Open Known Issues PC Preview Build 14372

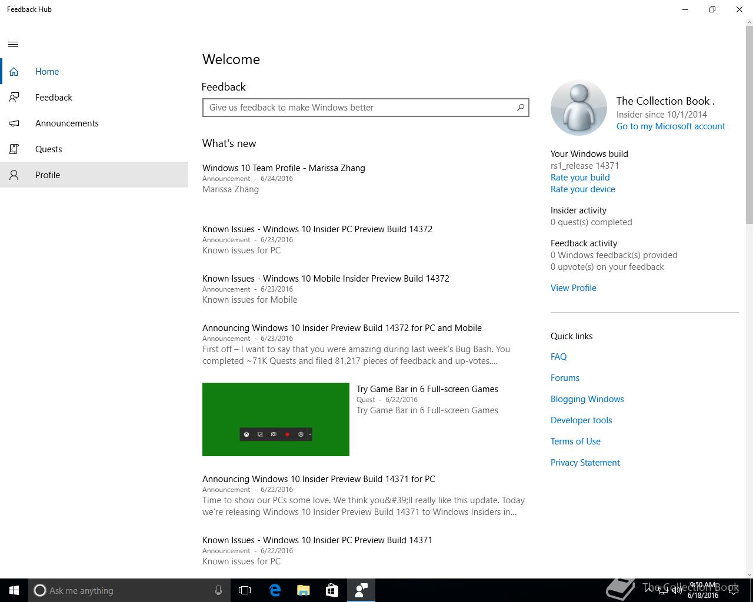[318, 229]
